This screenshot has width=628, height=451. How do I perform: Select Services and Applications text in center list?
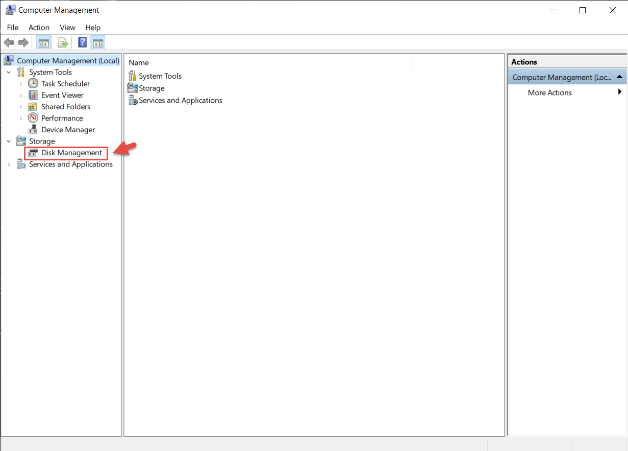click(x=181, y=100)
